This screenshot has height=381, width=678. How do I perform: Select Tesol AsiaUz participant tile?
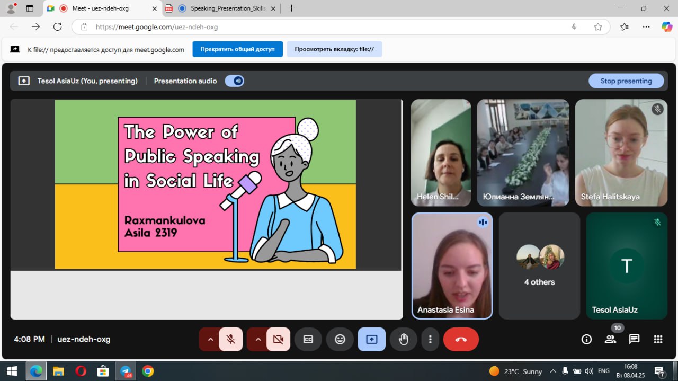[x=627, y=266]
